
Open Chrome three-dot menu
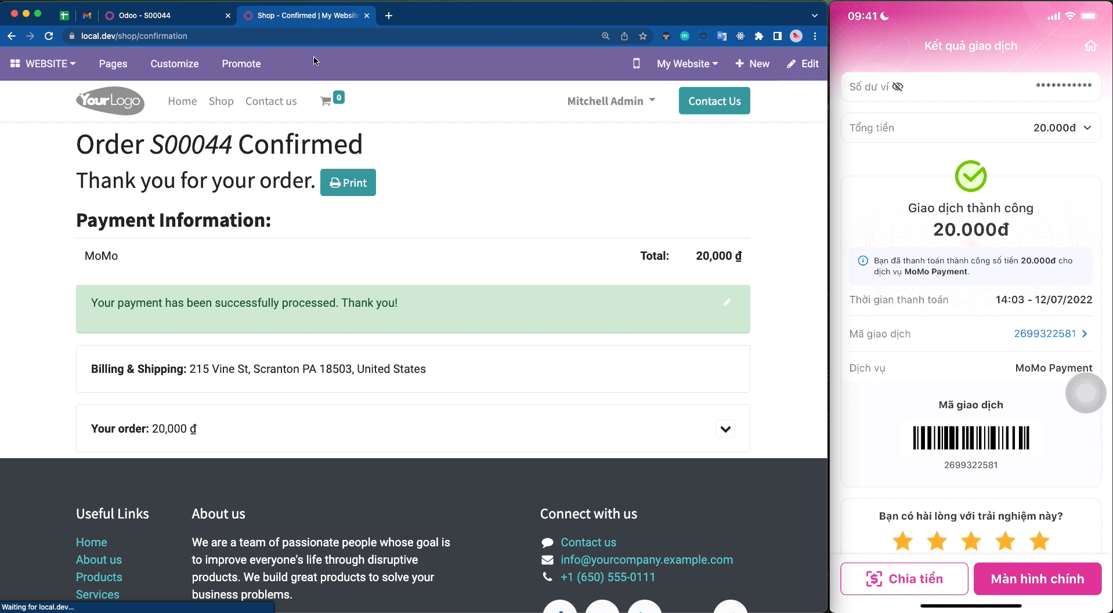point(815,36)
